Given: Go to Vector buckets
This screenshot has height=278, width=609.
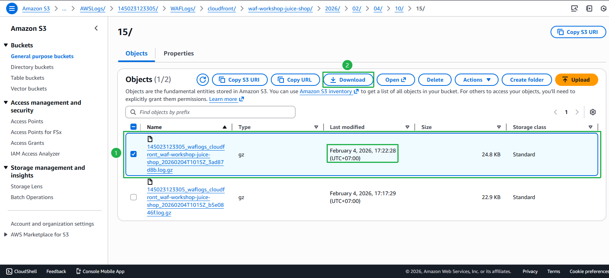Looking at the screenshot, I should pos(29,89).
